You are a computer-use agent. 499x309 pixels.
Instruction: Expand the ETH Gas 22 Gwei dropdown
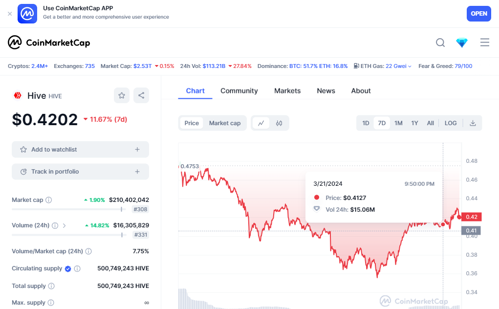410,66
